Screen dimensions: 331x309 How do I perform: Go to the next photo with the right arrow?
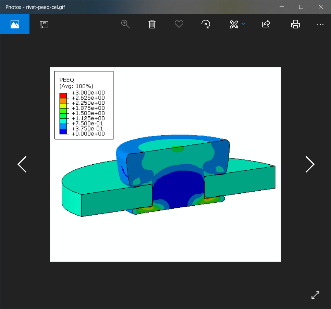point(310,164)
